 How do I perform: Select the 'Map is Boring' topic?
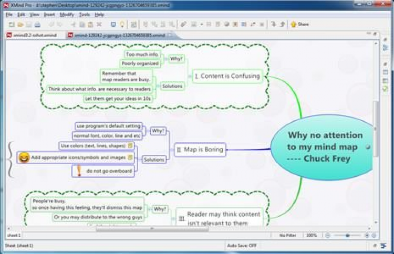200,150
